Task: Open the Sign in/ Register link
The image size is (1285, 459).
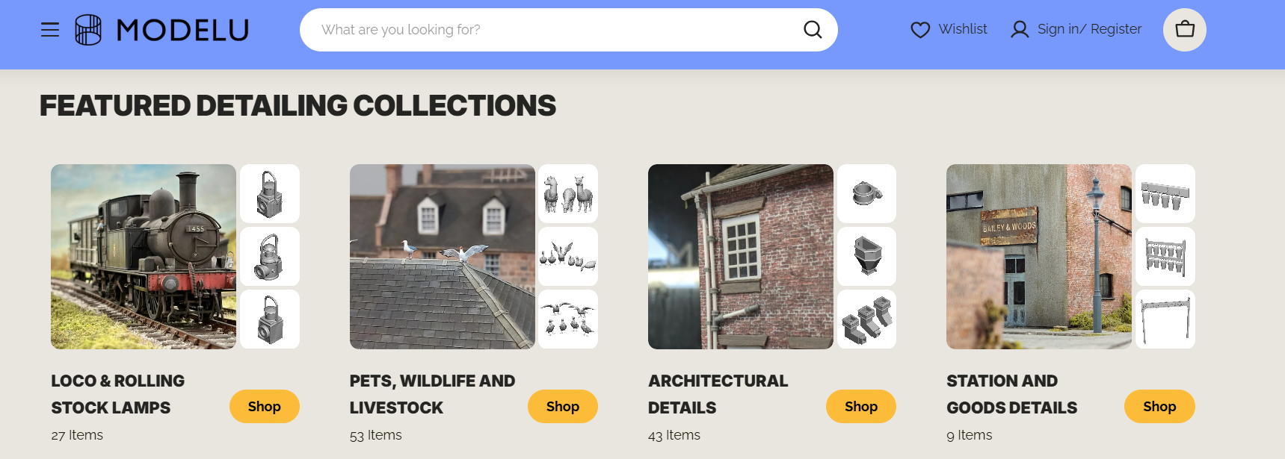Action: coord(1089,29)
